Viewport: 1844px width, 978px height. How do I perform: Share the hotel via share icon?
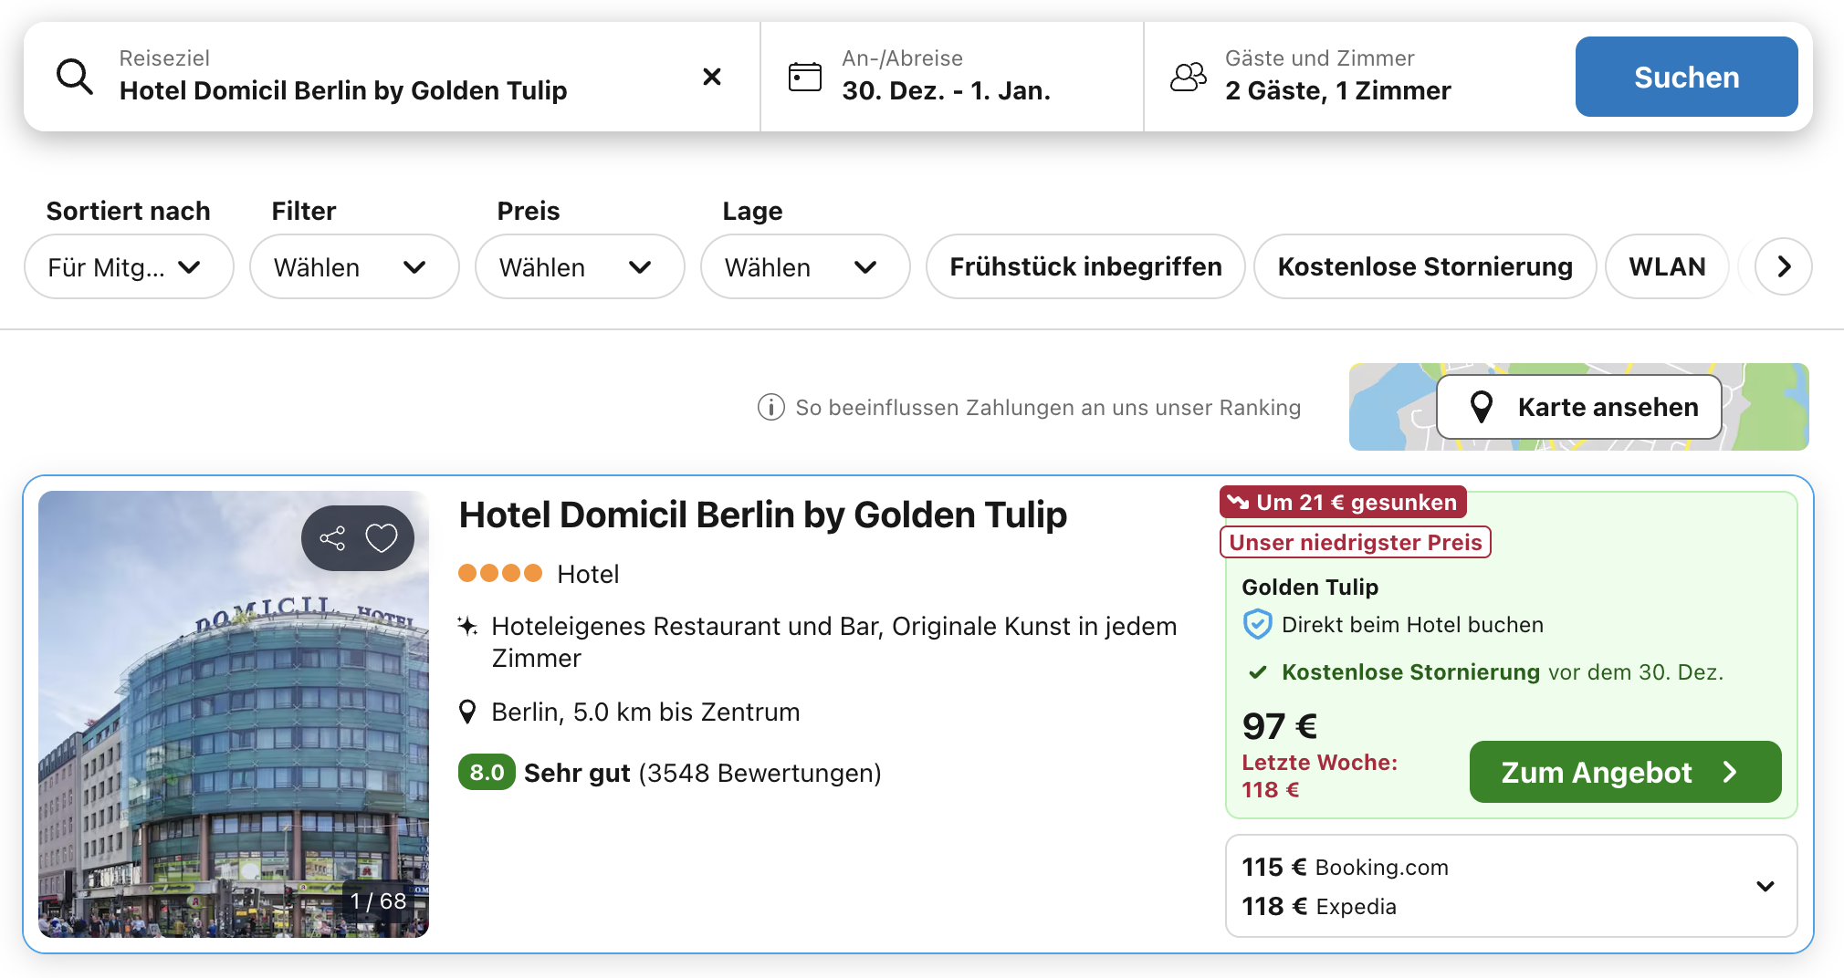pos(333,538)
